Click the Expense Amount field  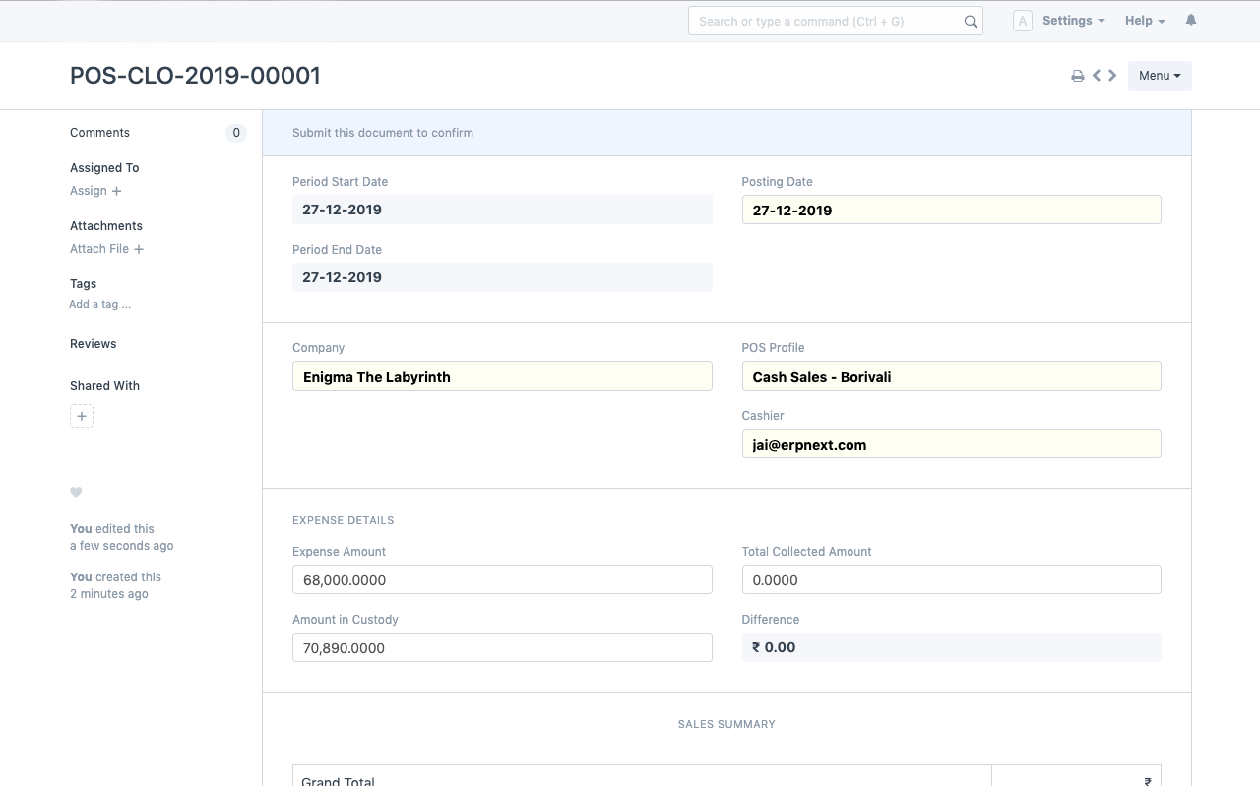coord(502,579)
